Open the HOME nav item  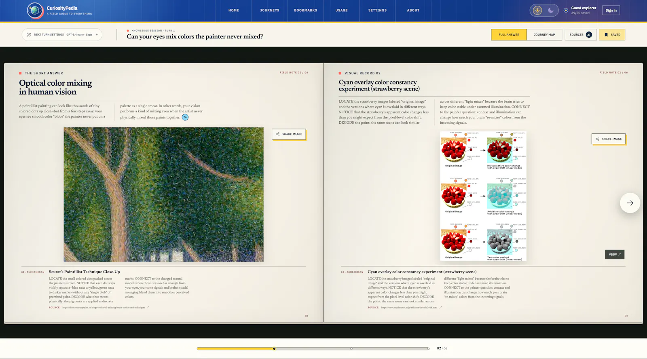click(234, 11)
